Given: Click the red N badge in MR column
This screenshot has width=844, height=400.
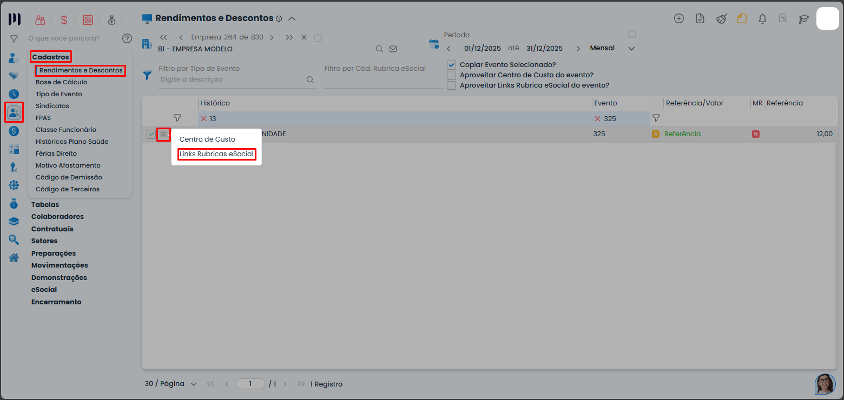Looking at the screenshot, I should tap(756, 134).
